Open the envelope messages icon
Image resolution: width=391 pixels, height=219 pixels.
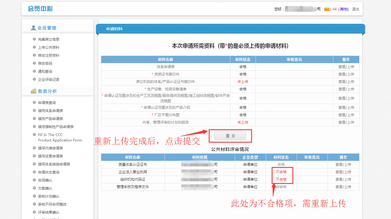click(x=327, y=9)
